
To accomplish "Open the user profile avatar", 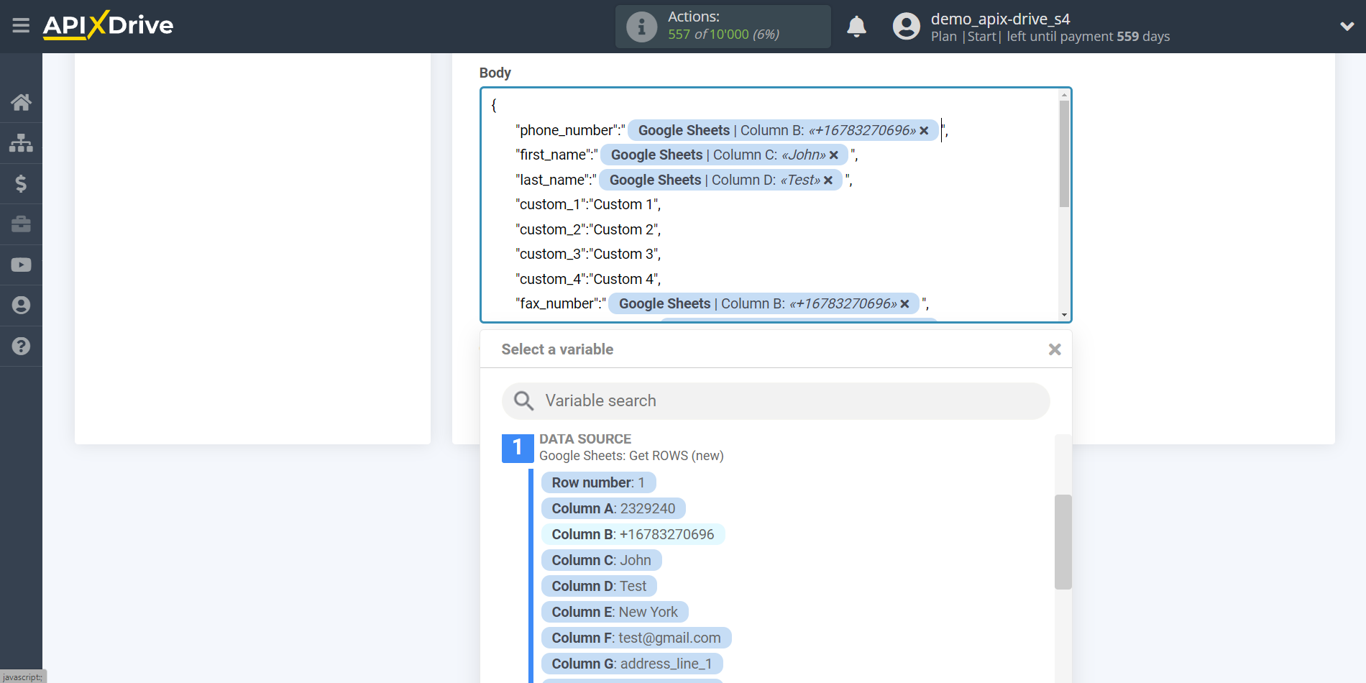I will (x=906, y=27).
